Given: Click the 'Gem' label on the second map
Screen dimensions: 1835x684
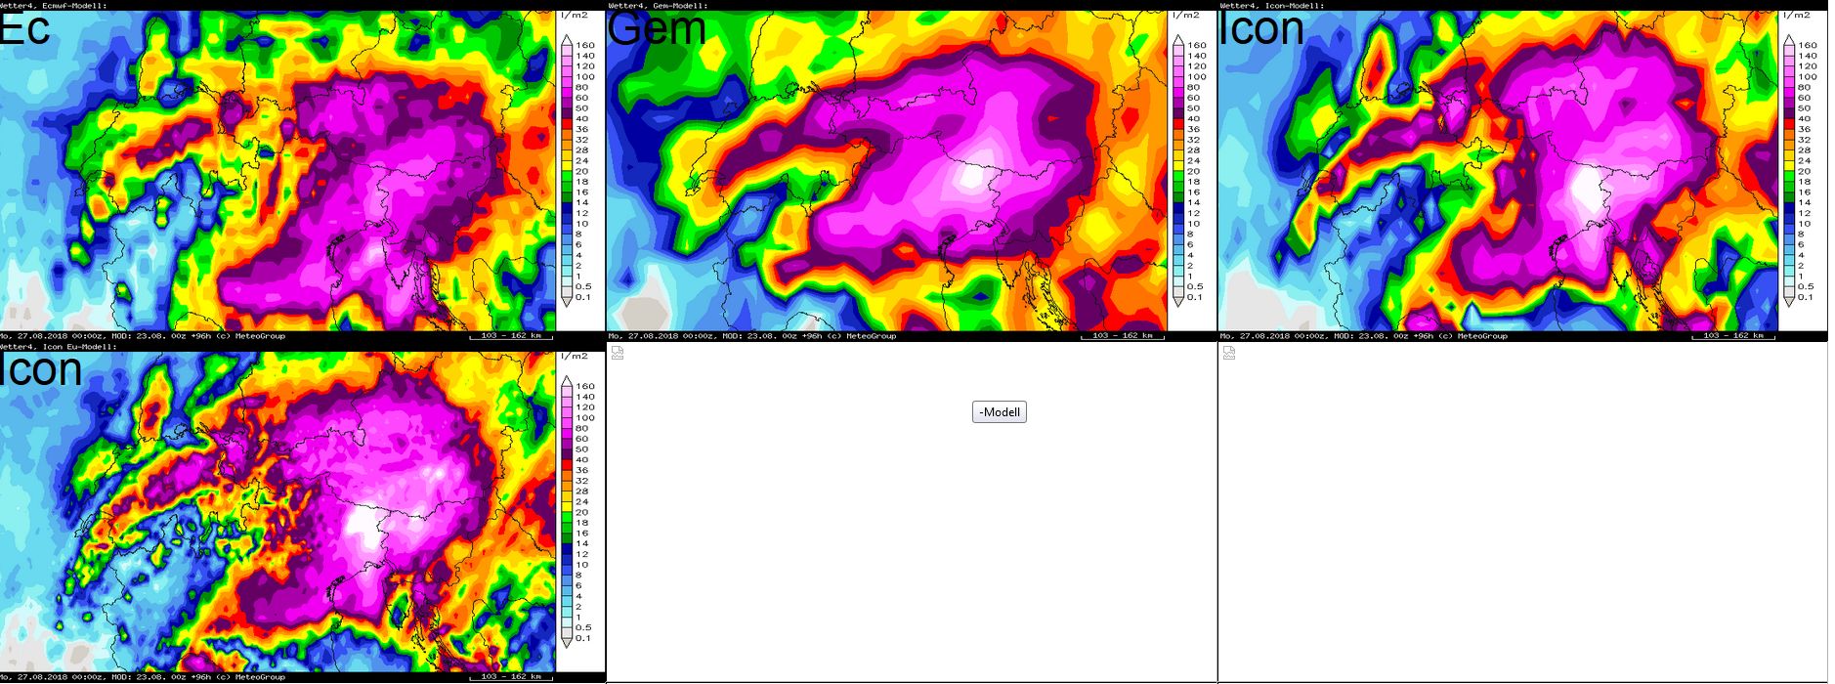Looking at the screenshot, I should pos(657,29).
